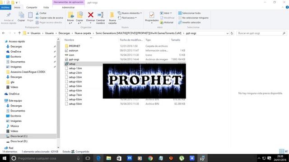
Task: Sort by Fecha de modificación column
Action: point(131,40)
